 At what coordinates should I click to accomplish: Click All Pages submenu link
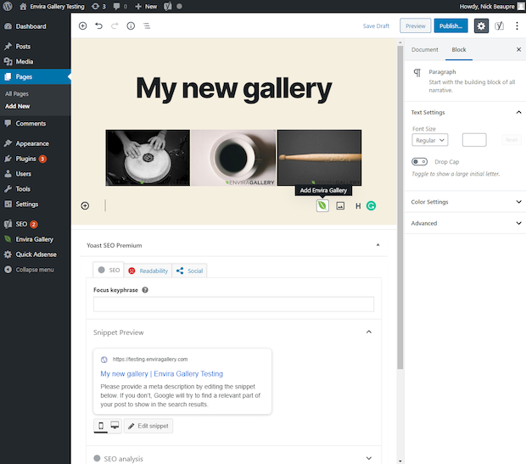point(17,94)
